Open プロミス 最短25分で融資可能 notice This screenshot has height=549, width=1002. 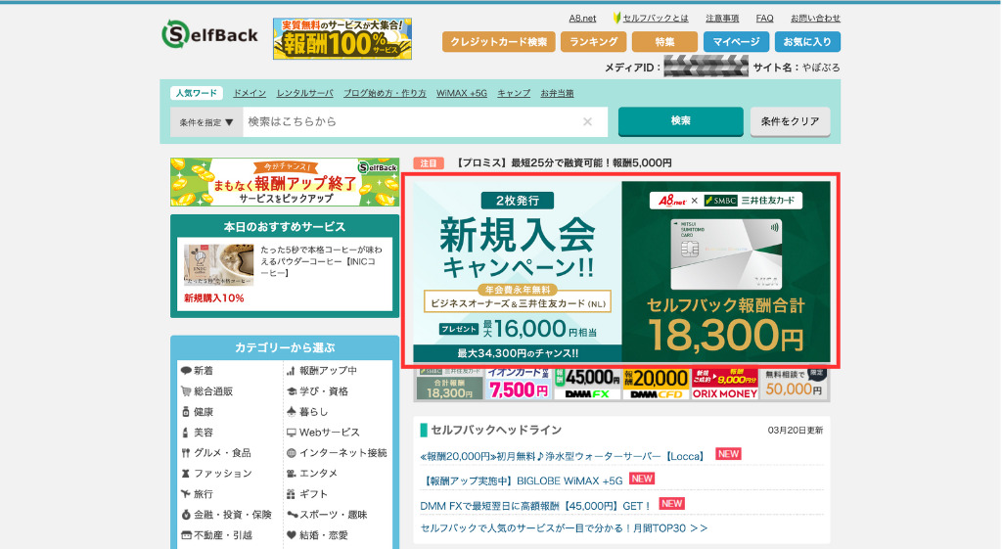pos(564,163)
